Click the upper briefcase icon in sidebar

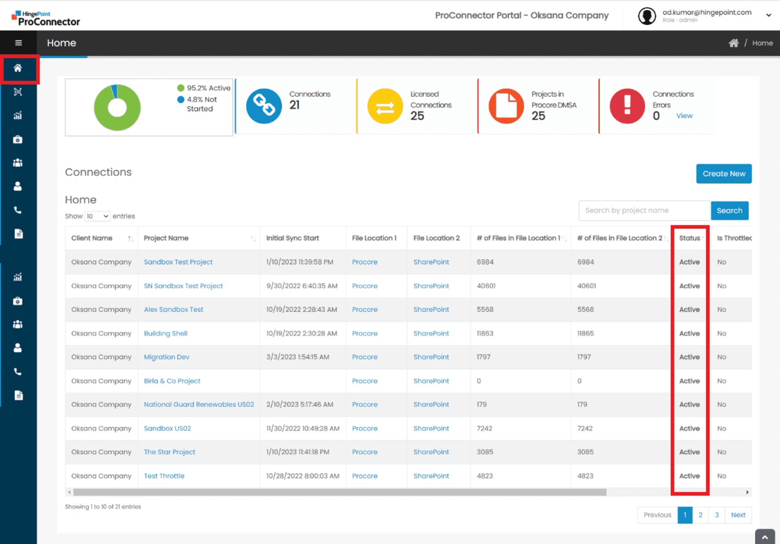click(18, 139)
